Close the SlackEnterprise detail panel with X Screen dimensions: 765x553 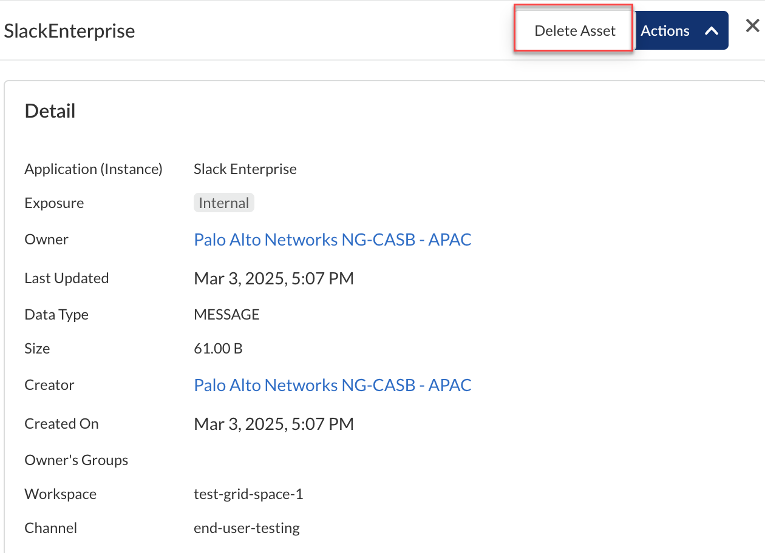tap(752, 25)
